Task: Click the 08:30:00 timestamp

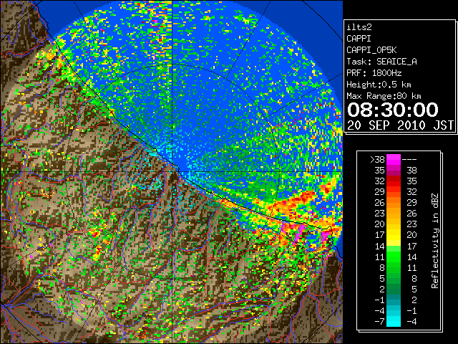Action: click(393, 110)
